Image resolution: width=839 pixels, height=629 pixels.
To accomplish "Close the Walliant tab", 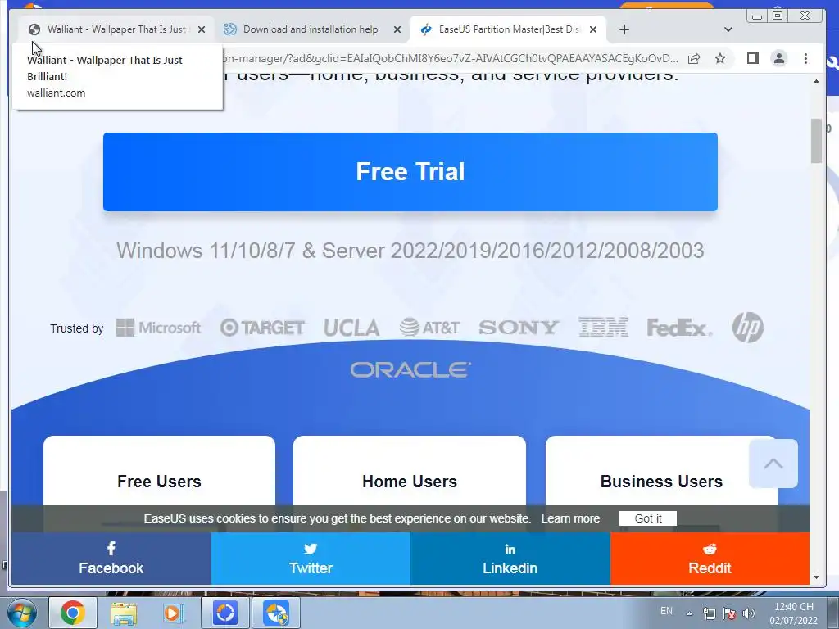I will click(202, 30).
